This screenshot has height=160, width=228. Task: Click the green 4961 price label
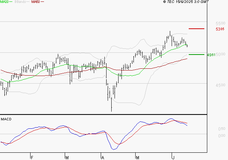coord(211,55)
